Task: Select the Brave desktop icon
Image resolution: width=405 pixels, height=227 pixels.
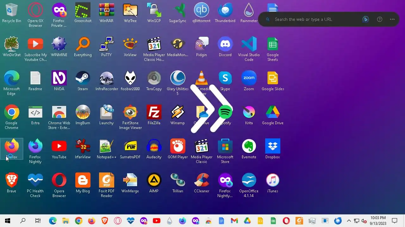Action: (x=11, y=183)
